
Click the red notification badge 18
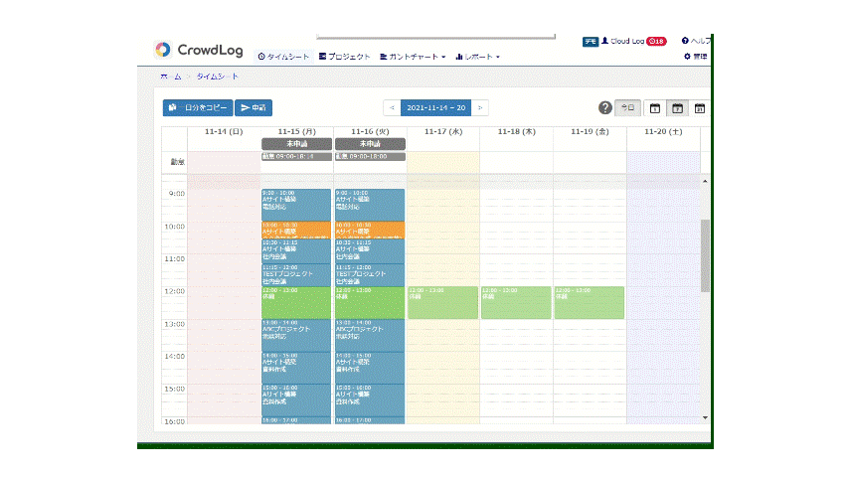(x=656, y=41)
